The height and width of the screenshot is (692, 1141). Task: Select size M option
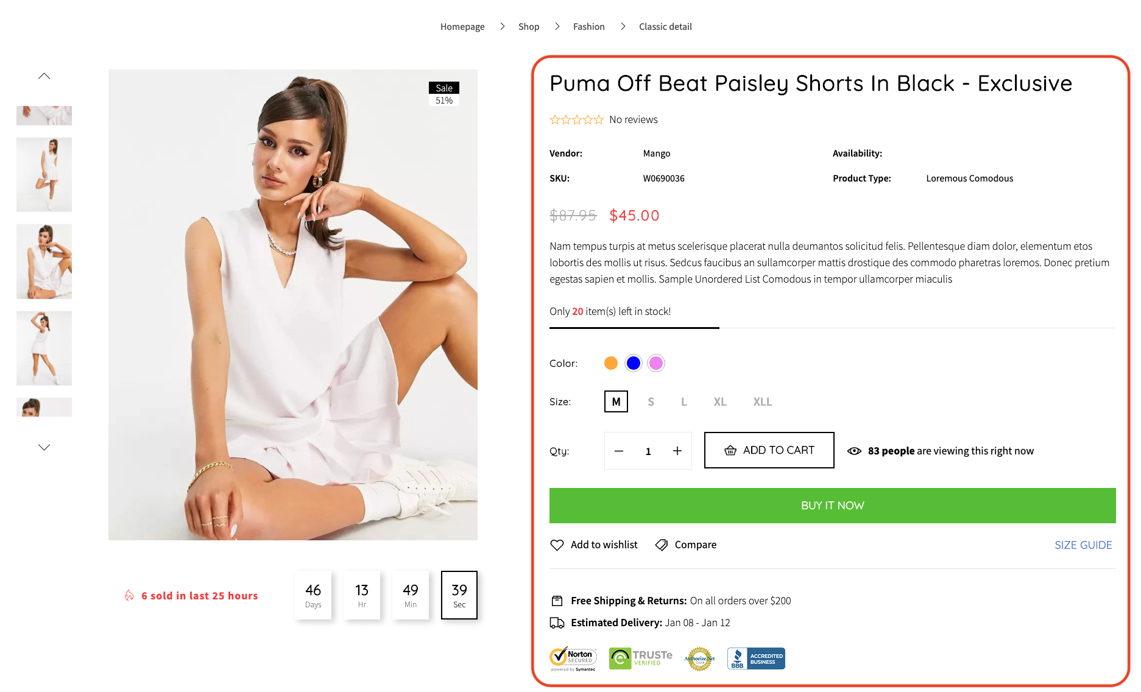pyautogui.click(x=616, y=402)
